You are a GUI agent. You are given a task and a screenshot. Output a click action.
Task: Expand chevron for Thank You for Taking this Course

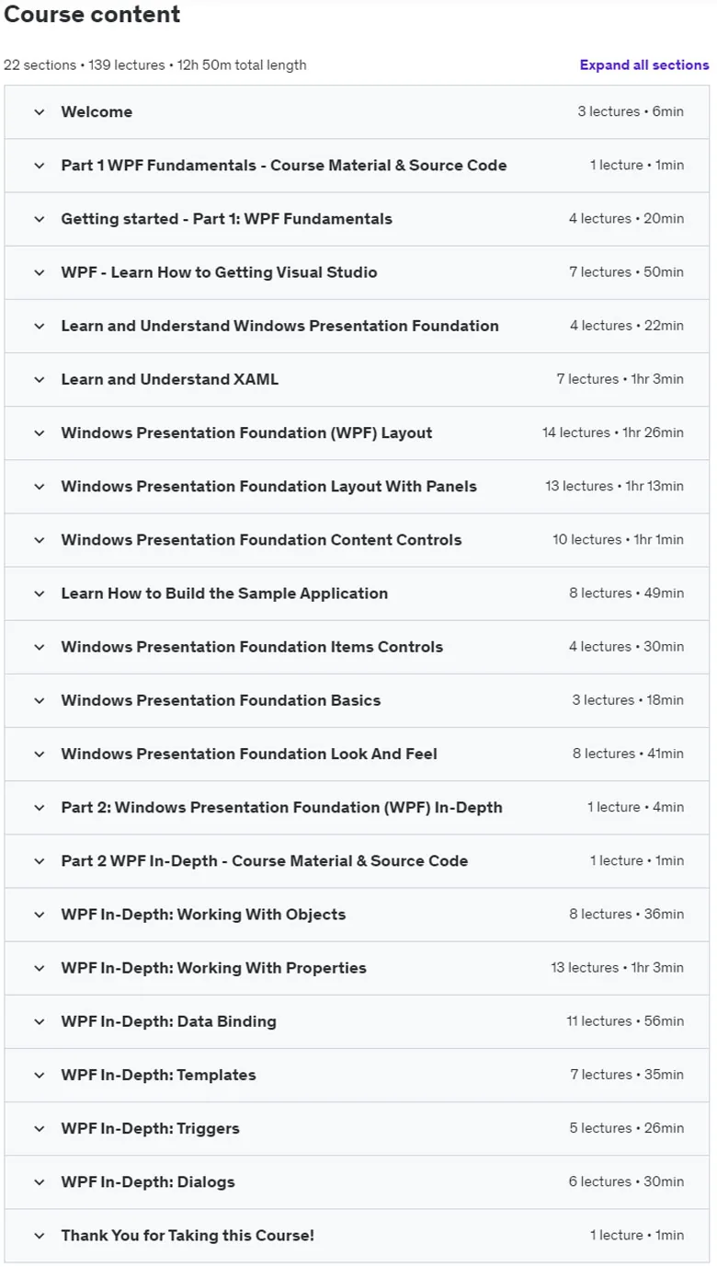(x=39, y=1236)
